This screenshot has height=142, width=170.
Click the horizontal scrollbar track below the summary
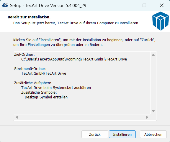coord(82,117)
